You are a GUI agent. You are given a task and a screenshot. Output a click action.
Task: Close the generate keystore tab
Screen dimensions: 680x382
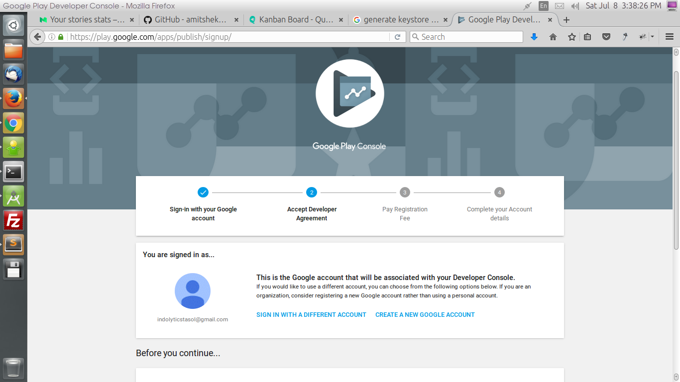click(x=446, y=20)
